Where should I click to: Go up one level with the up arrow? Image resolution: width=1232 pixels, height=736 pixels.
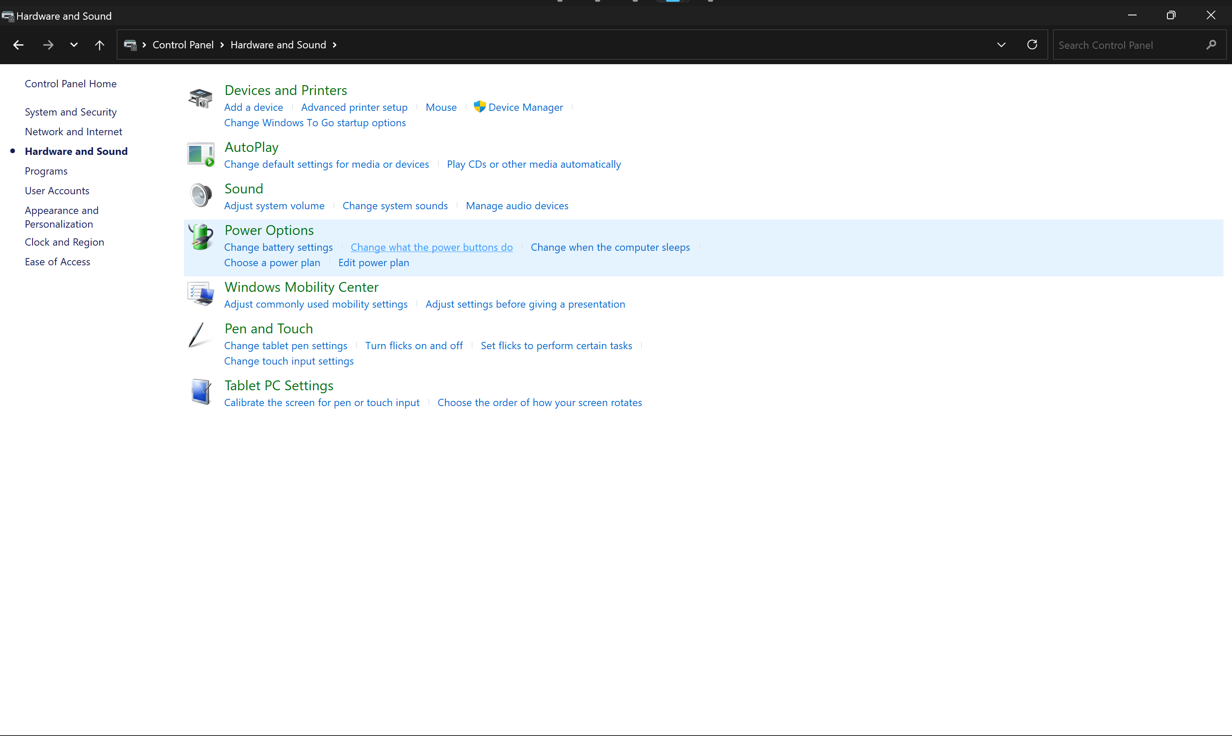[100, 45]
